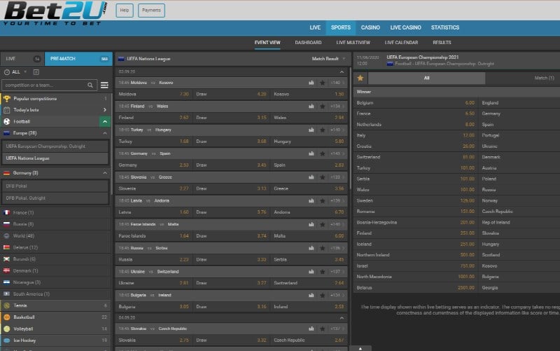Favorite the Turkey vs Hungary match star
The width and height of the screenshot is (560, 351).
323,130
